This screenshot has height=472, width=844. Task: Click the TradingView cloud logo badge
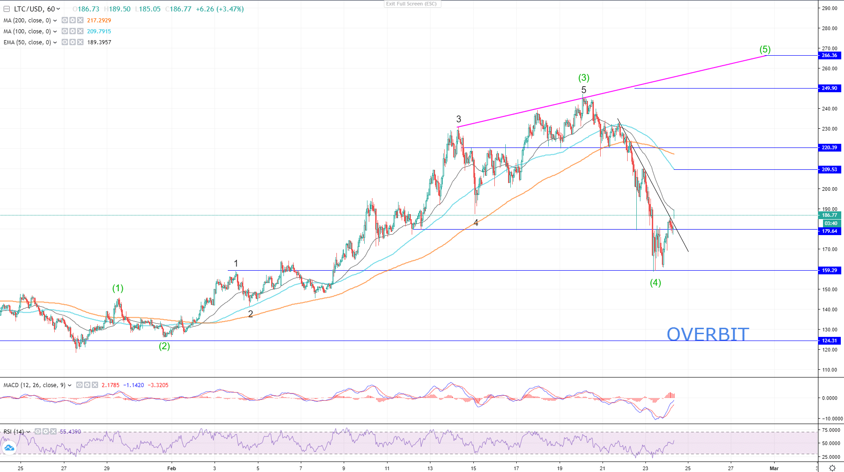[x=9, y=448]
